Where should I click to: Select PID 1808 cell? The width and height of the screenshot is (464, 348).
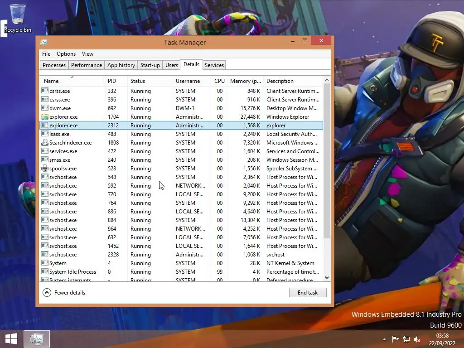pos(113,143)
